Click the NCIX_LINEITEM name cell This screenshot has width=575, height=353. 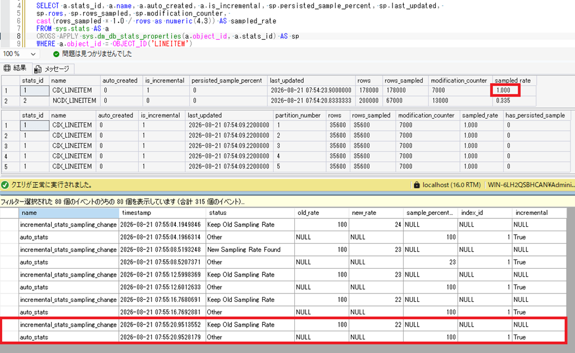tap(75, 100)
